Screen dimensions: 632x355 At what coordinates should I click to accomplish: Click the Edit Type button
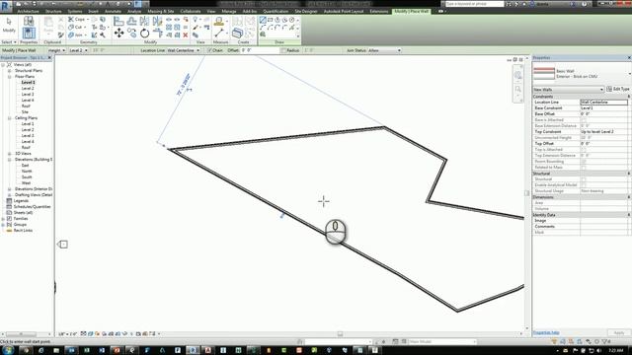[x=618, y=89]
